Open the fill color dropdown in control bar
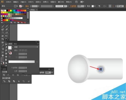The height and width of the screenshot is (100, 126). 17,6
